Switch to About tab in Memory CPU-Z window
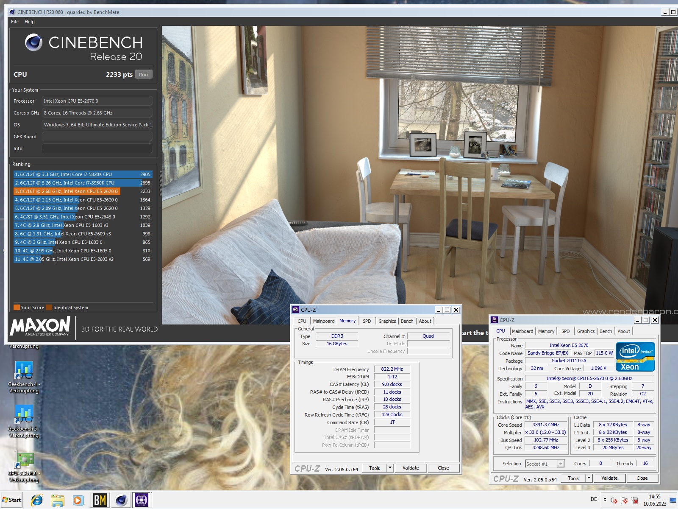Image resolution: width=678 pixels, height=509 pixels. pyautogui.click(x=425, y=321)
